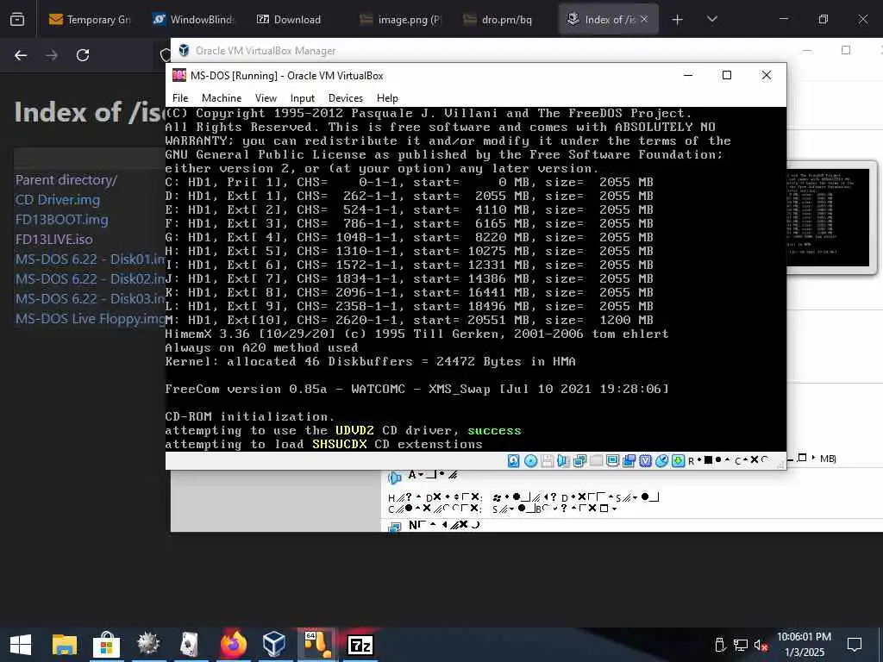
Task: Switch to the Download tab
Action: click(297, 20)
